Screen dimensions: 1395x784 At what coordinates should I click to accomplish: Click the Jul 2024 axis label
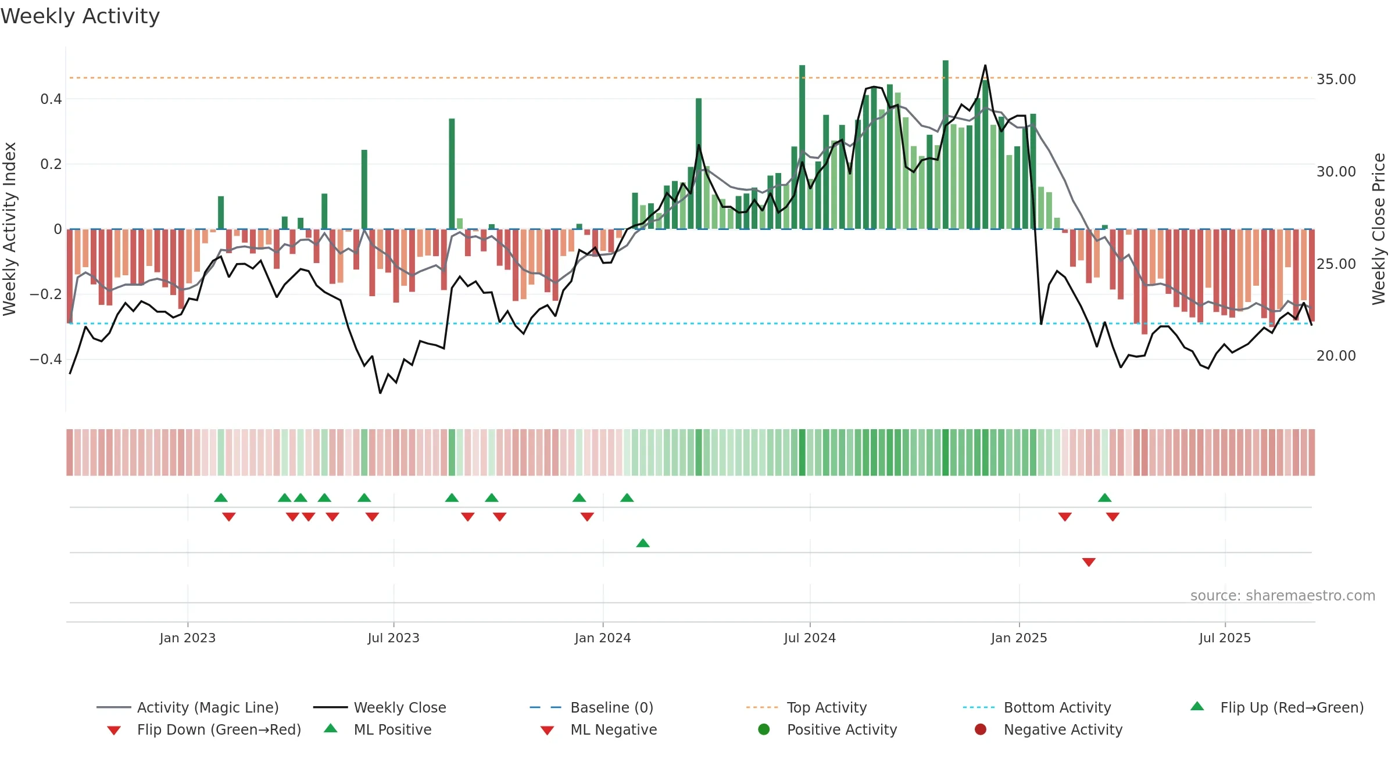pos(810,638)
